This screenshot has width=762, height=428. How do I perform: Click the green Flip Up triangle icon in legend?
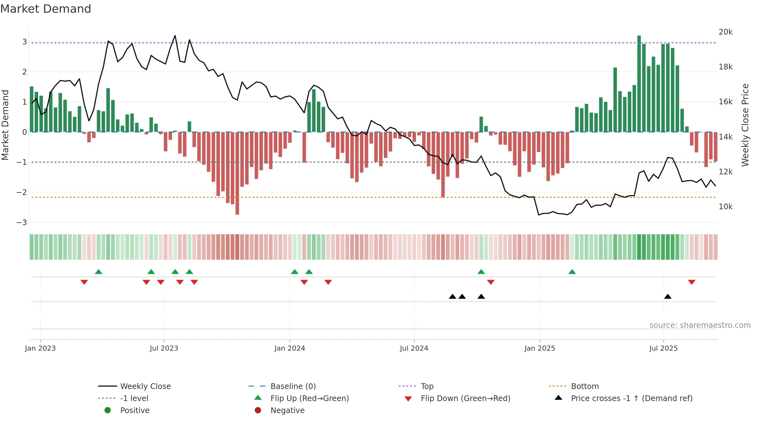(x=258, y=398)
